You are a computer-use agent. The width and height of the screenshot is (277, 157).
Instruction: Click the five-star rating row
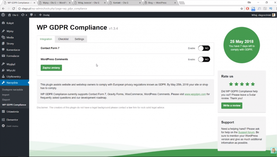pyautogui.click(x=242, y=84)
